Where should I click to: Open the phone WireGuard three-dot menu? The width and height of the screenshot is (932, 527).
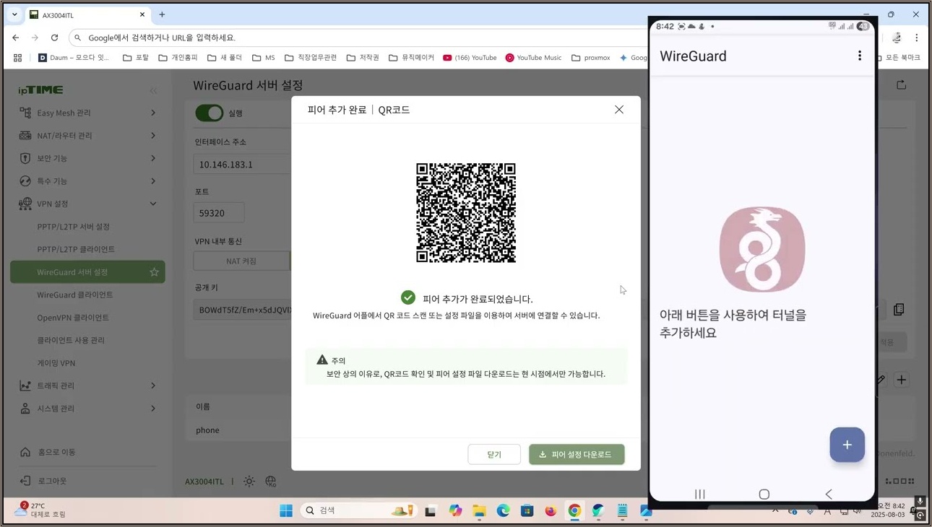(860, 56)
